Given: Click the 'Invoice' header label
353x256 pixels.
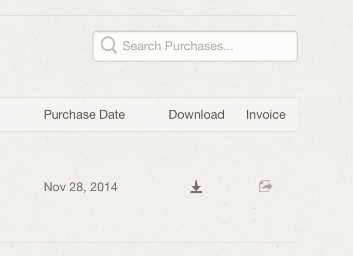Looking at the screenshot, I should tap(266, 115).
